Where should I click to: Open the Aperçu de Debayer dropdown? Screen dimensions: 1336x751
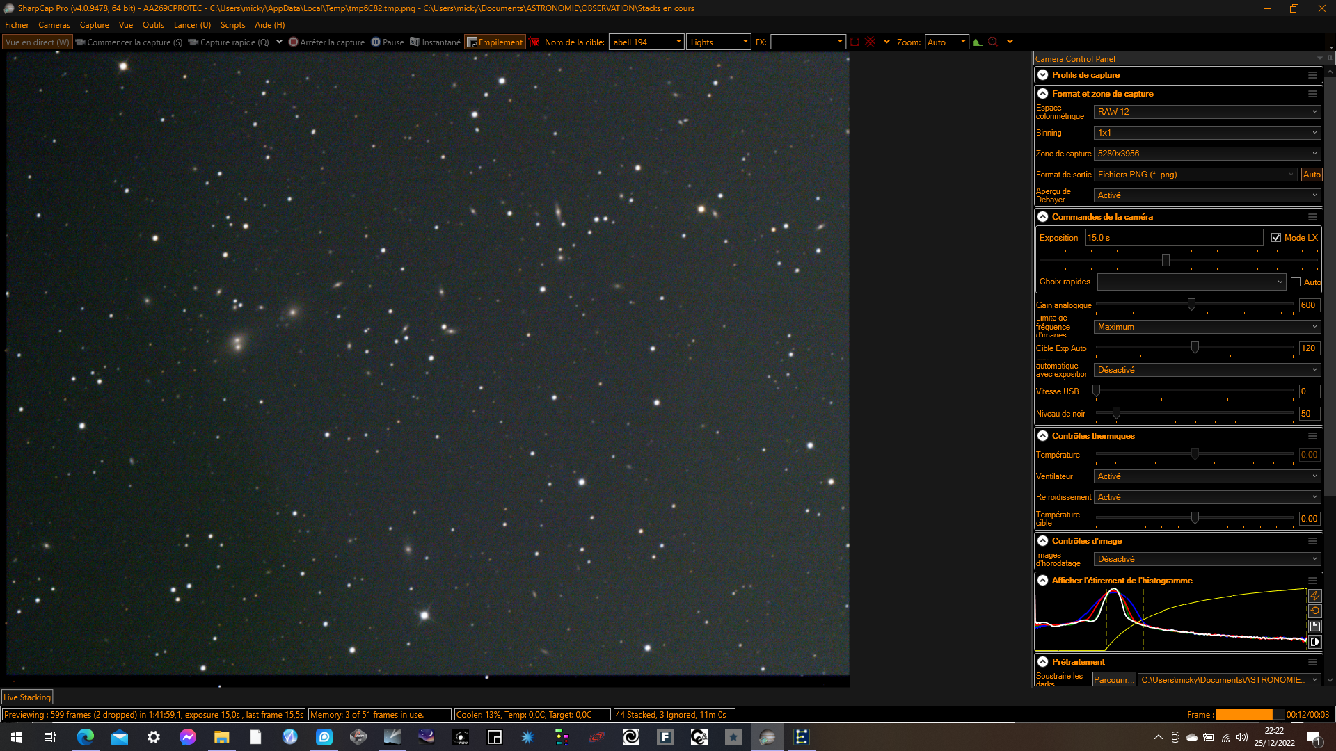tap(1207, 195)
